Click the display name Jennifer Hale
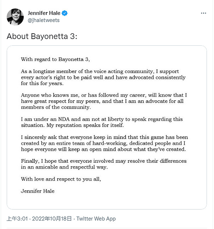The height and width of the screenshot is (229, 214). [44, 13]
